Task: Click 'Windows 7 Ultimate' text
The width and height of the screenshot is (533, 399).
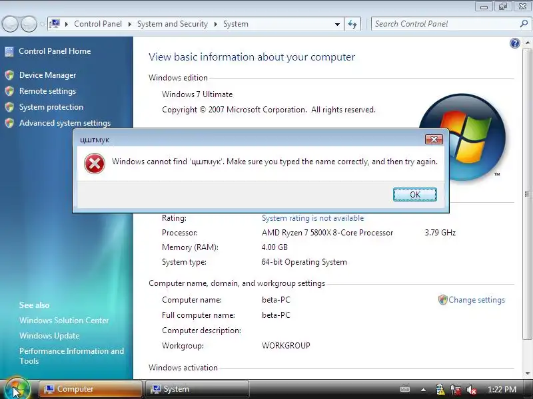Action: point(197,94)
